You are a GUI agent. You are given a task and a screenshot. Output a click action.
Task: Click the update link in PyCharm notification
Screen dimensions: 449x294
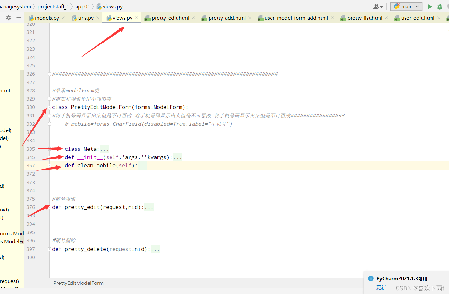383,287
